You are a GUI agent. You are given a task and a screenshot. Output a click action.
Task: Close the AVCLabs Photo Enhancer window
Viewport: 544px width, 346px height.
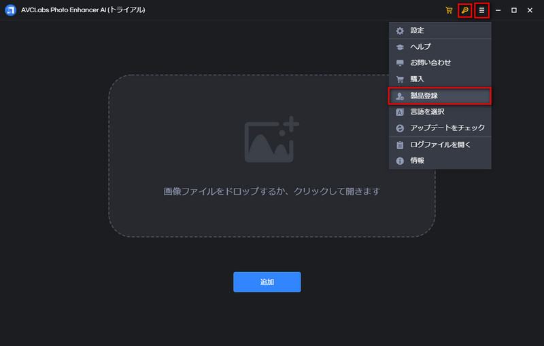coord(530,10)
